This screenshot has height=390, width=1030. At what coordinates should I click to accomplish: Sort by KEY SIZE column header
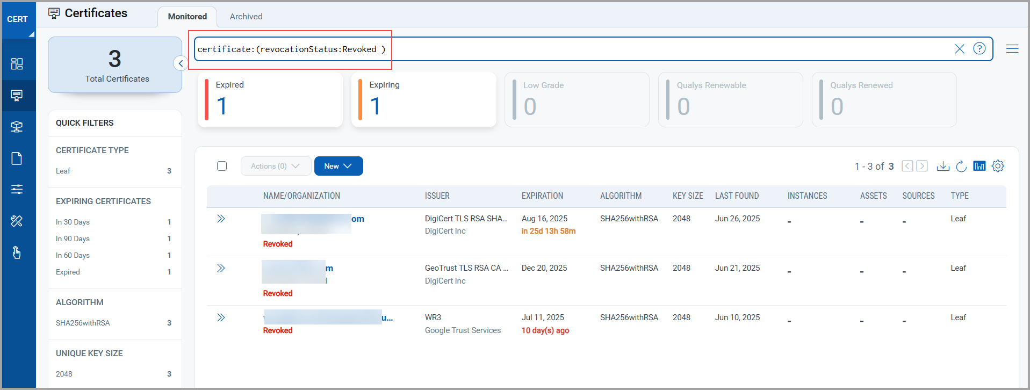pos(688,196)
